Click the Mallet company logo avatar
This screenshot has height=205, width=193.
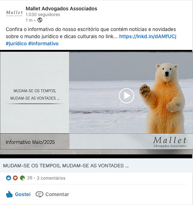(14, 13)
